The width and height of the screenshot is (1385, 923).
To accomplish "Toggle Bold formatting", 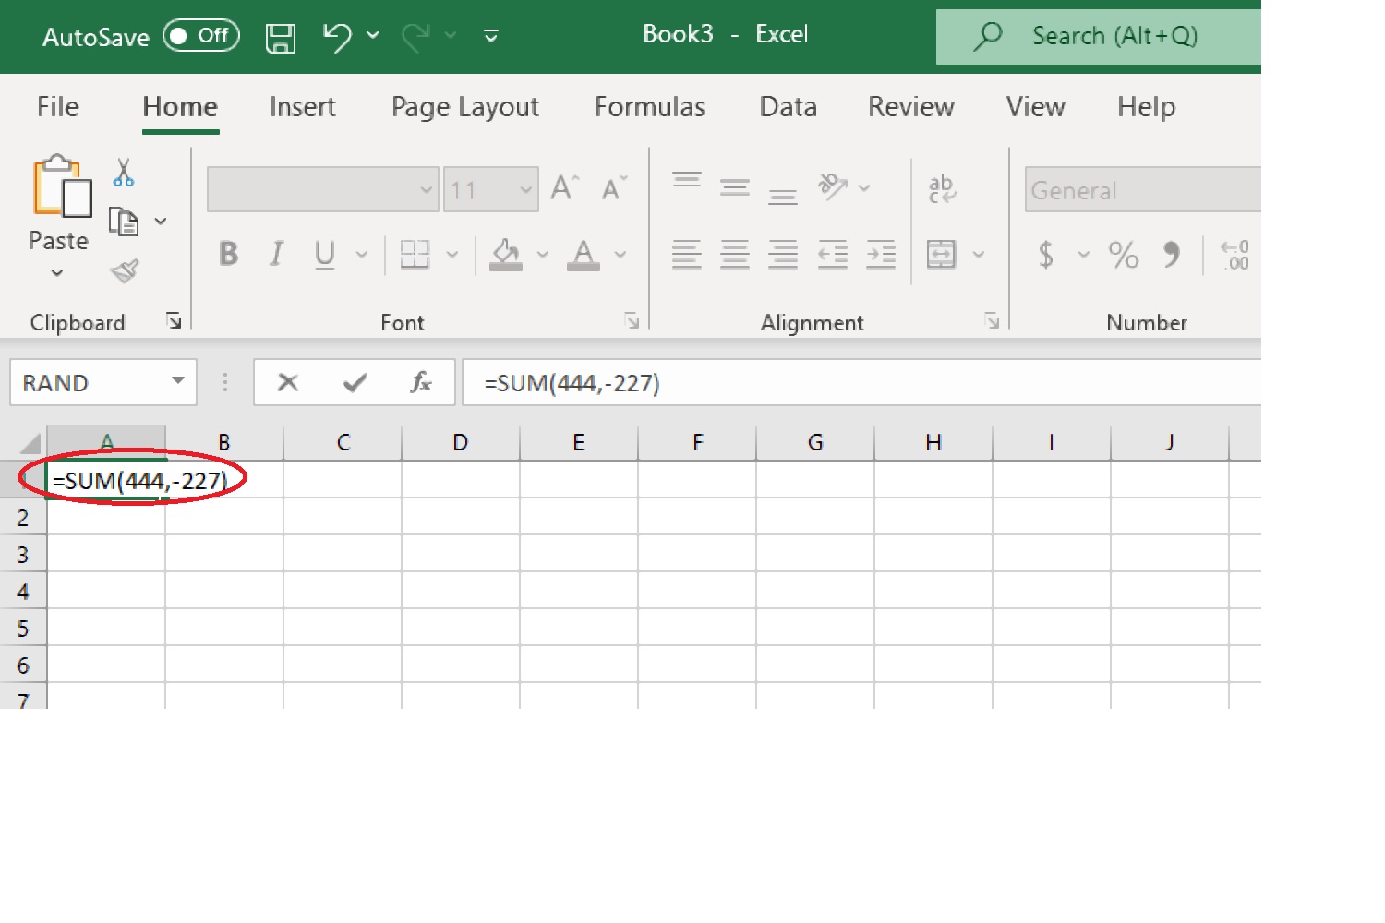I will (x=228, y=254).
